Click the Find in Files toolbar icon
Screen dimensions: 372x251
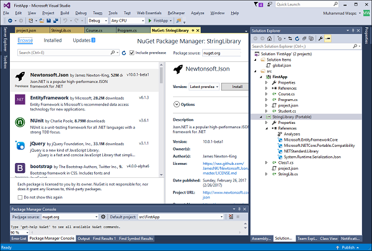pos(179,21)
